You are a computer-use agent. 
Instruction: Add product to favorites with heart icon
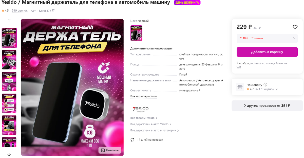(x=295, y=27)
